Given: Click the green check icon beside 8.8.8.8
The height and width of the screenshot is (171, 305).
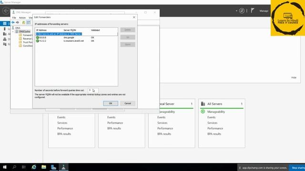Looking at the screenshot, I should click(38, 38).
